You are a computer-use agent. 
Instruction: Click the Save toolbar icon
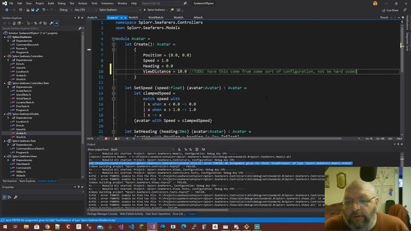(x=33, y=10)
